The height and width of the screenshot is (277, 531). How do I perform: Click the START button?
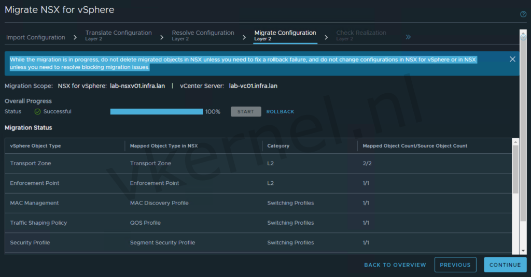click(246, 112)
